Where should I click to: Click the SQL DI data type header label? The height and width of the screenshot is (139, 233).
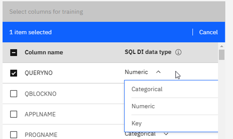tap(148, 52)
